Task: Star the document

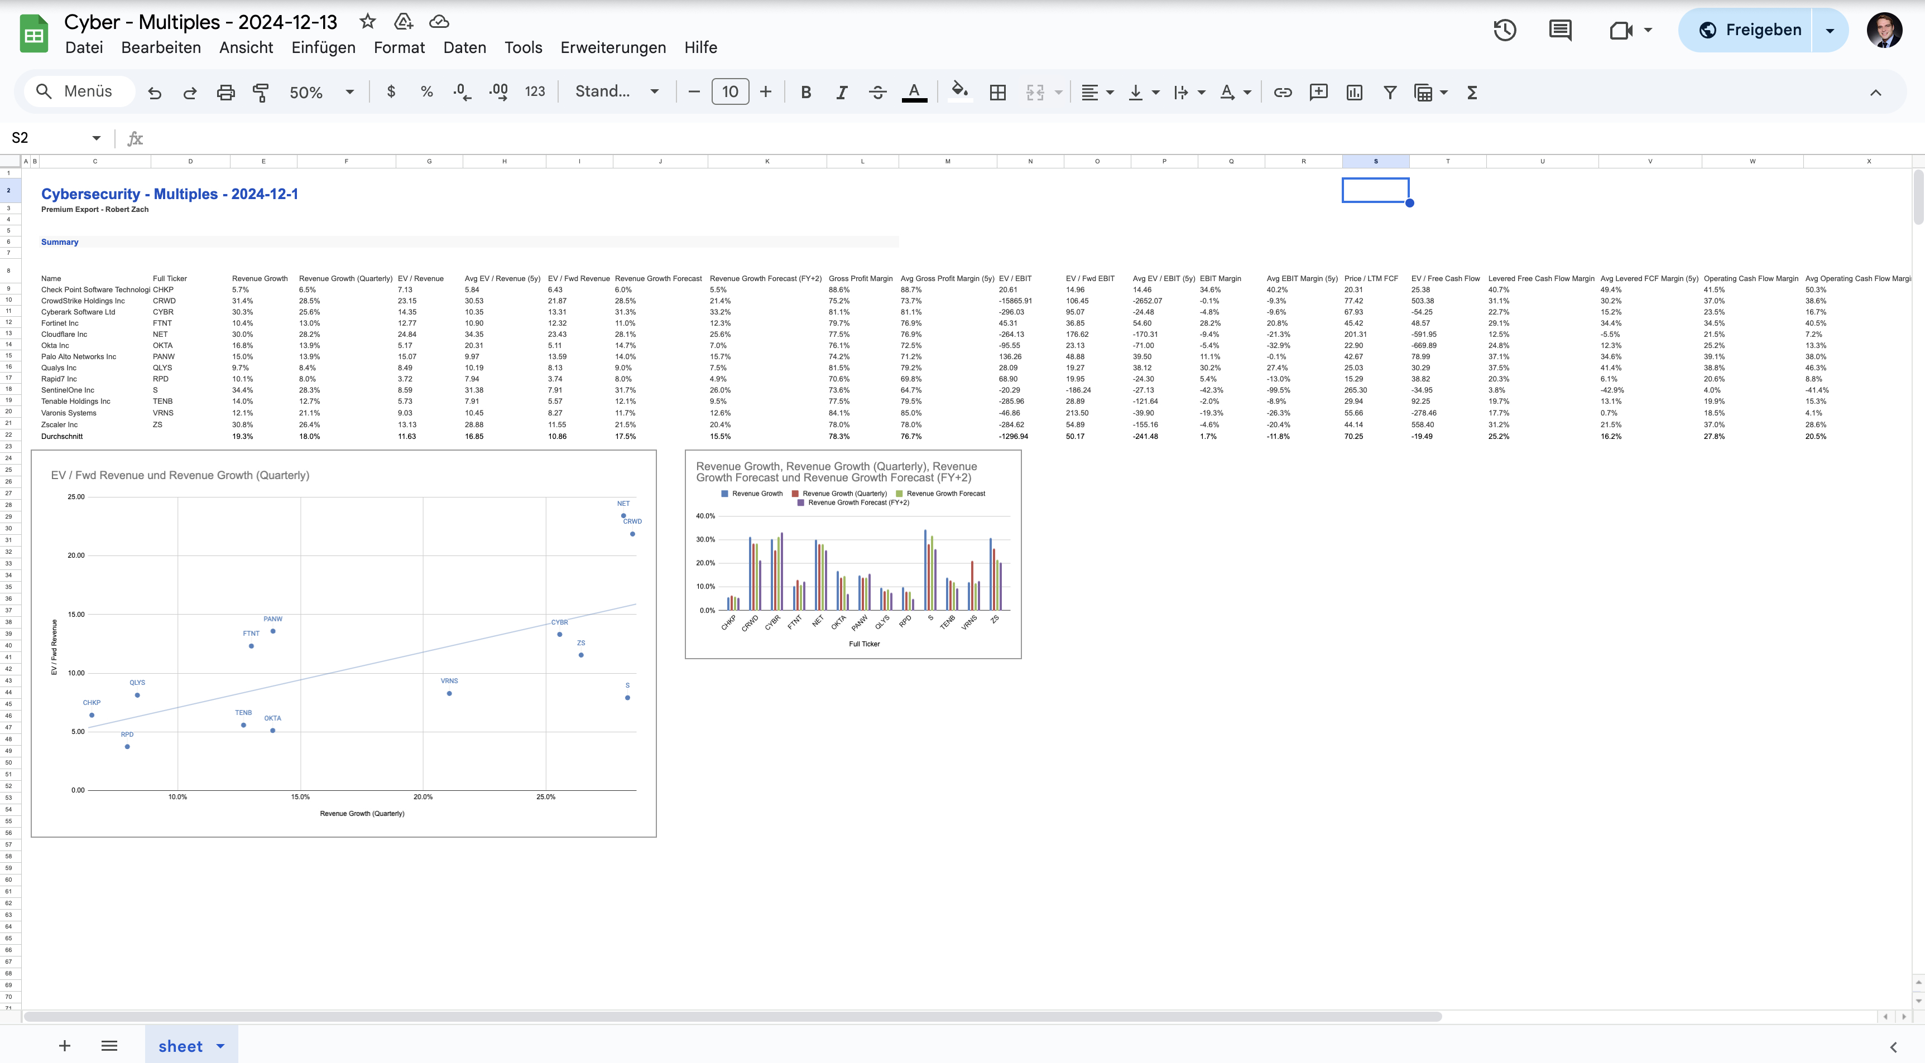Action: tap(367, 21)
